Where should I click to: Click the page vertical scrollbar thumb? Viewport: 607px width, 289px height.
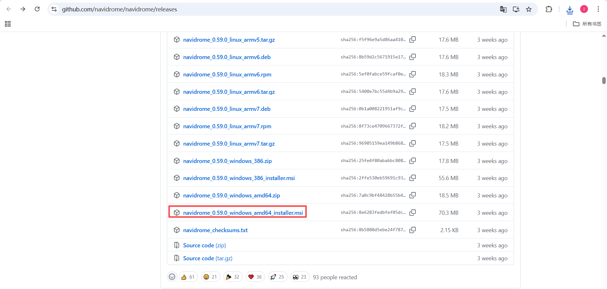604,81
